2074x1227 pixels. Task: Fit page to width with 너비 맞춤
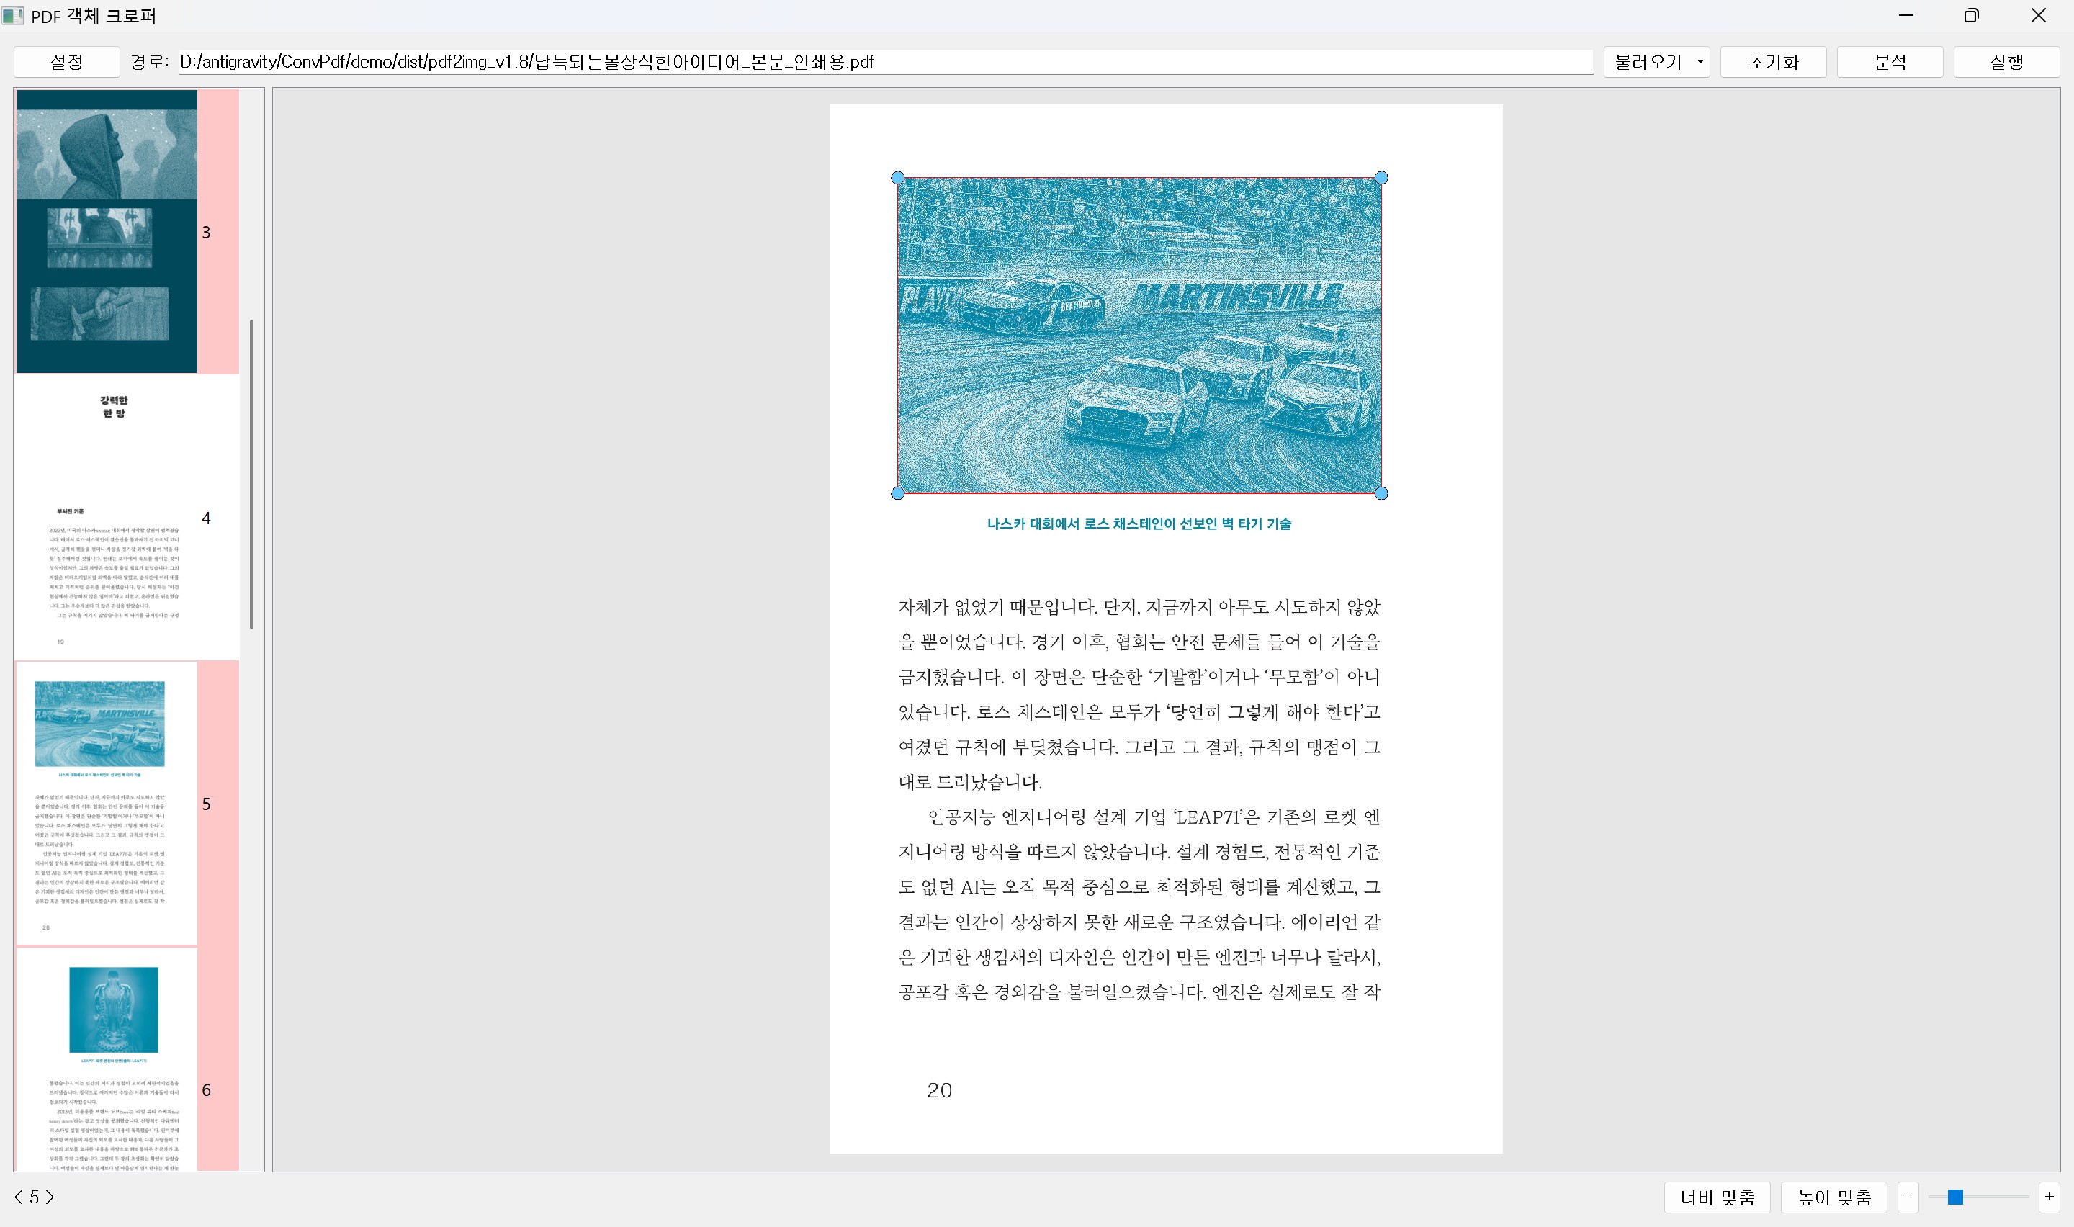(1717, 1197)
